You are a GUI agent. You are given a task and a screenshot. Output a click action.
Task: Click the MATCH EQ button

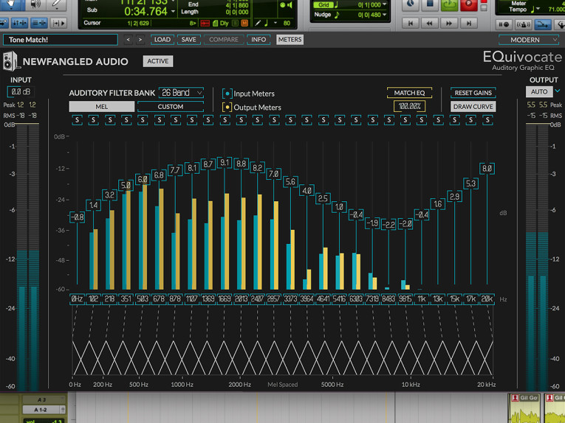[409, 93]
